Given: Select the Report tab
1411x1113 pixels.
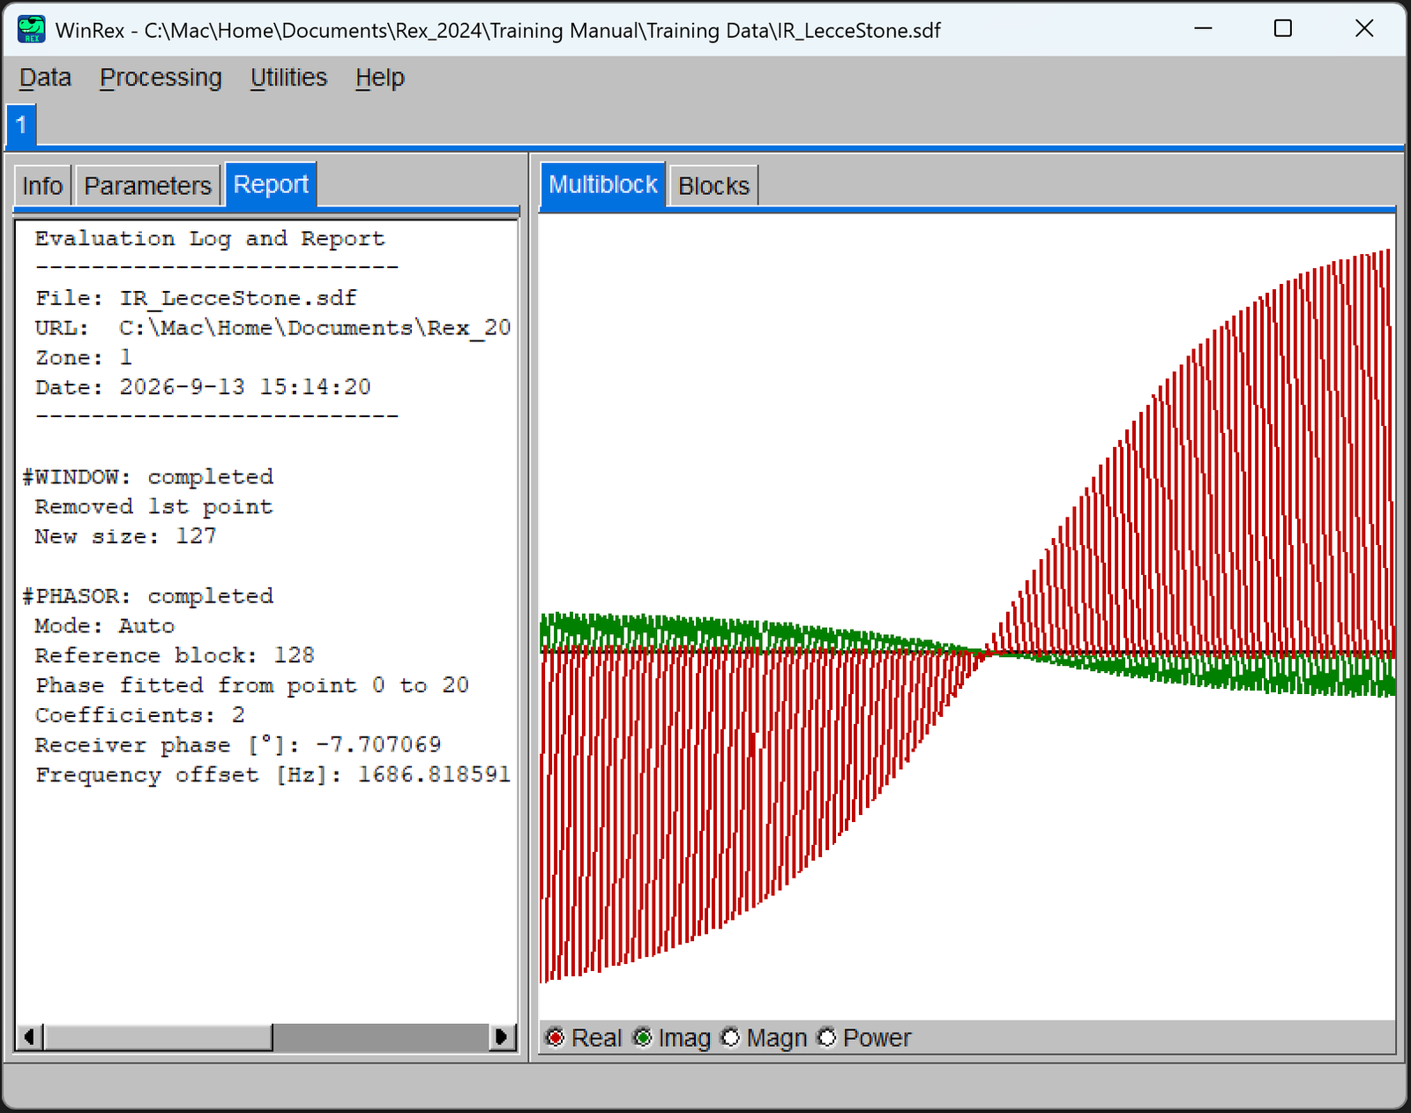Looking at the screenshot, I should [271, 184].
